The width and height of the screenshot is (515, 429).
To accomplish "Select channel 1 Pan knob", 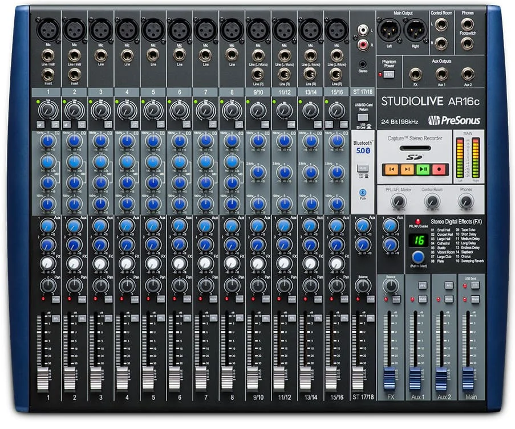I will click(48, 285).
